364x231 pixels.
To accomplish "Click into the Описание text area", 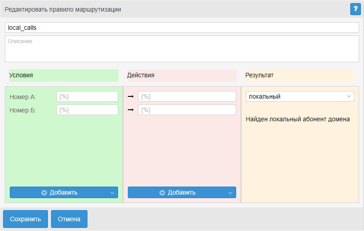I will point(182,49).
